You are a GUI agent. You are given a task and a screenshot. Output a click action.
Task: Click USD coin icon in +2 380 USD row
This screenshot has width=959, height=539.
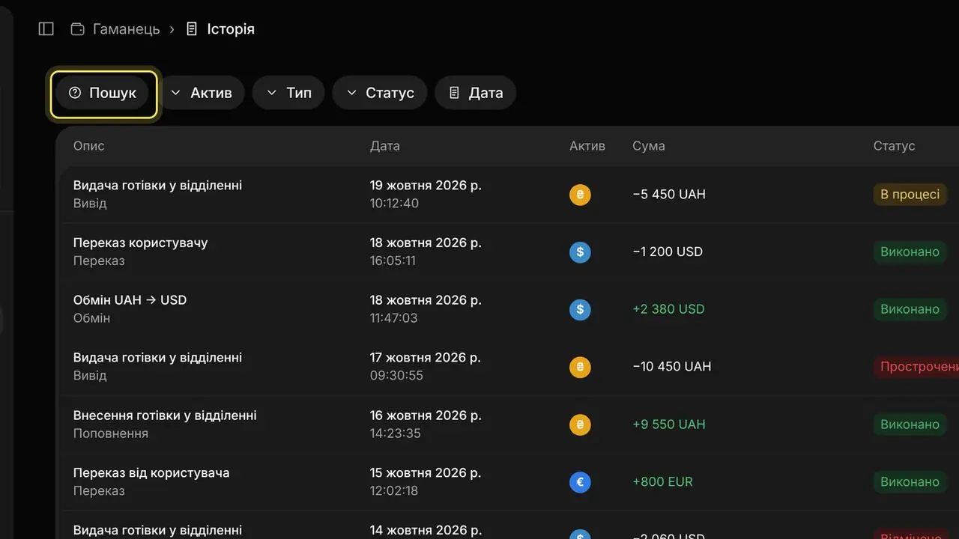[580, 309]
